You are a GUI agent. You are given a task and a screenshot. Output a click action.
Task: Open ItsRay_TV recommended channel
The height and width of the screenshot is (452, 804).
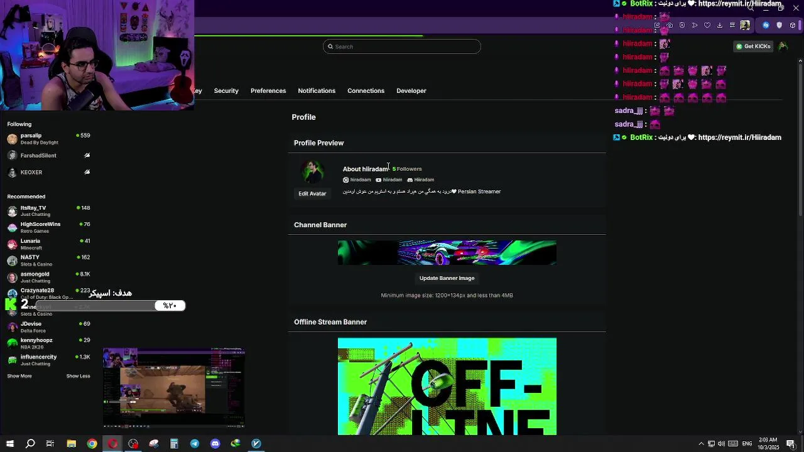(x=48, y=211)
